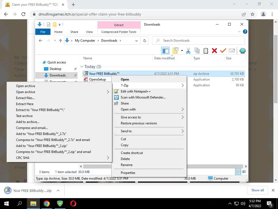Open the Chrome three-dot menu
The width and height of the screenshot is (278, 209).
[x=272, y=14]
